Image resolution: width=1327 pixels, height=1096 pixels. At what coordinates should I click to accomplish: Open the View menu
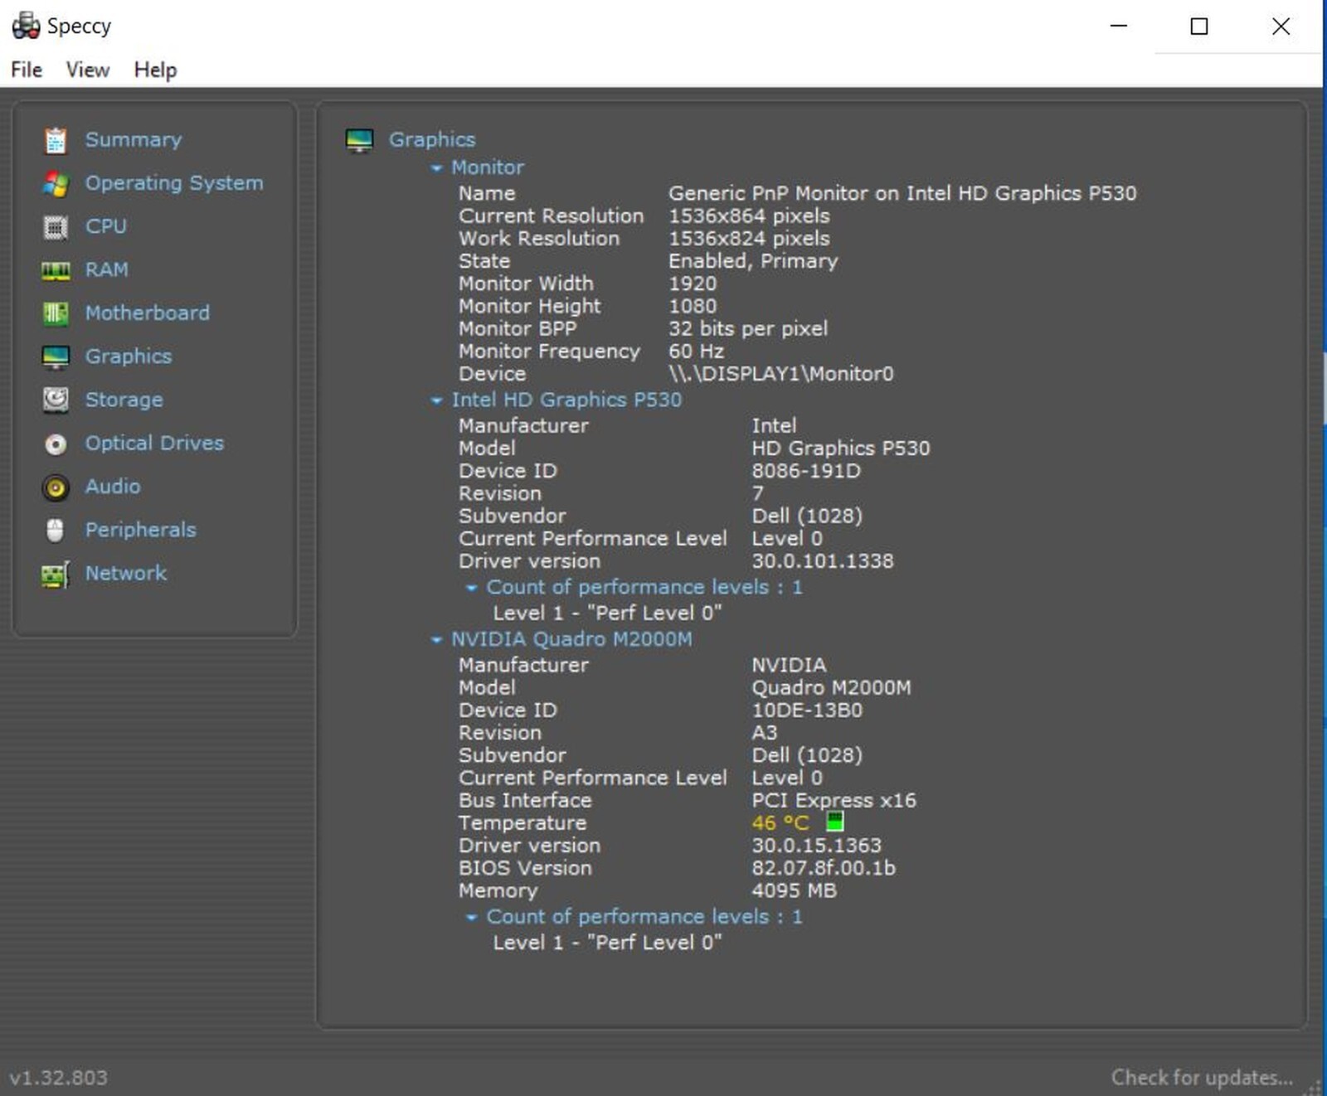pos(88,70)
